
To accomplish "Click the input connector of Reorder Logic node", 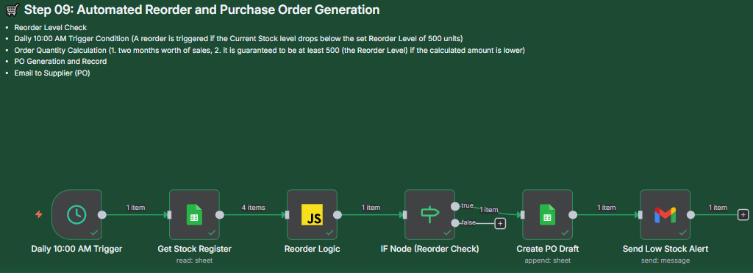I will (288, 215).
